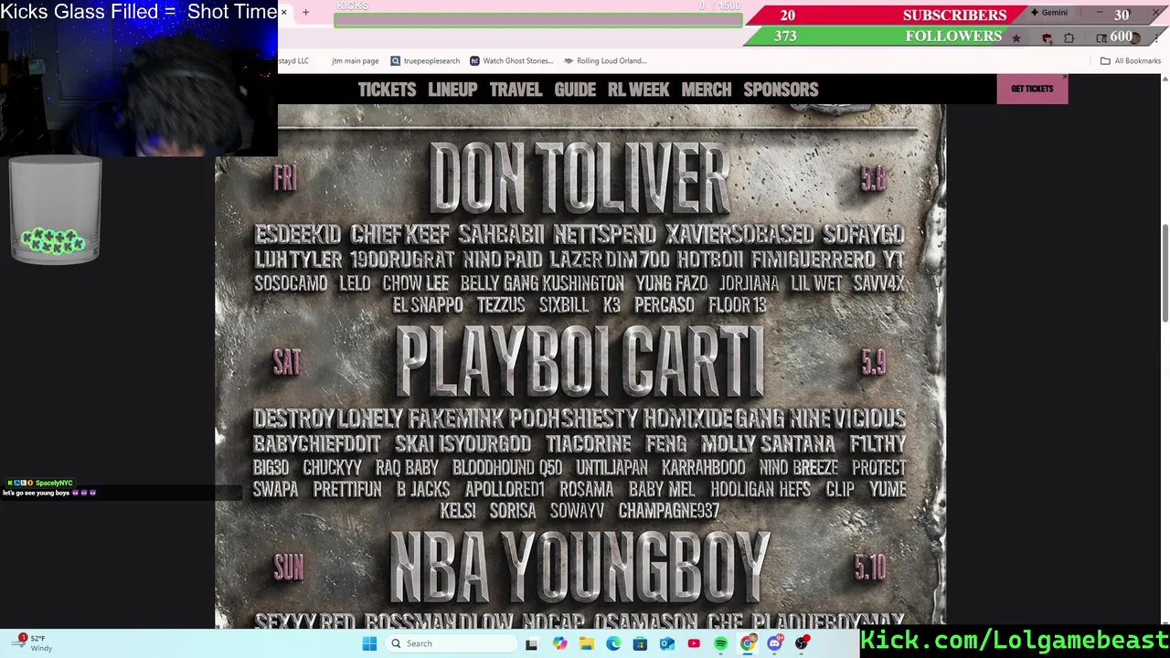Open the 'Rolling Loud Orland...' bookmark
The height and width of the screenshot is (658, 1170).
[x=605, y=61]
